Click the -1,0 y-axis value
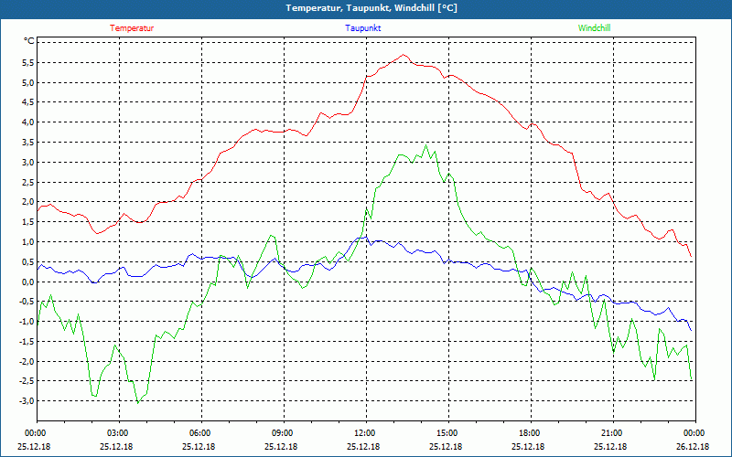The height and width of the screenshot is (457, 732). point(27,322)
